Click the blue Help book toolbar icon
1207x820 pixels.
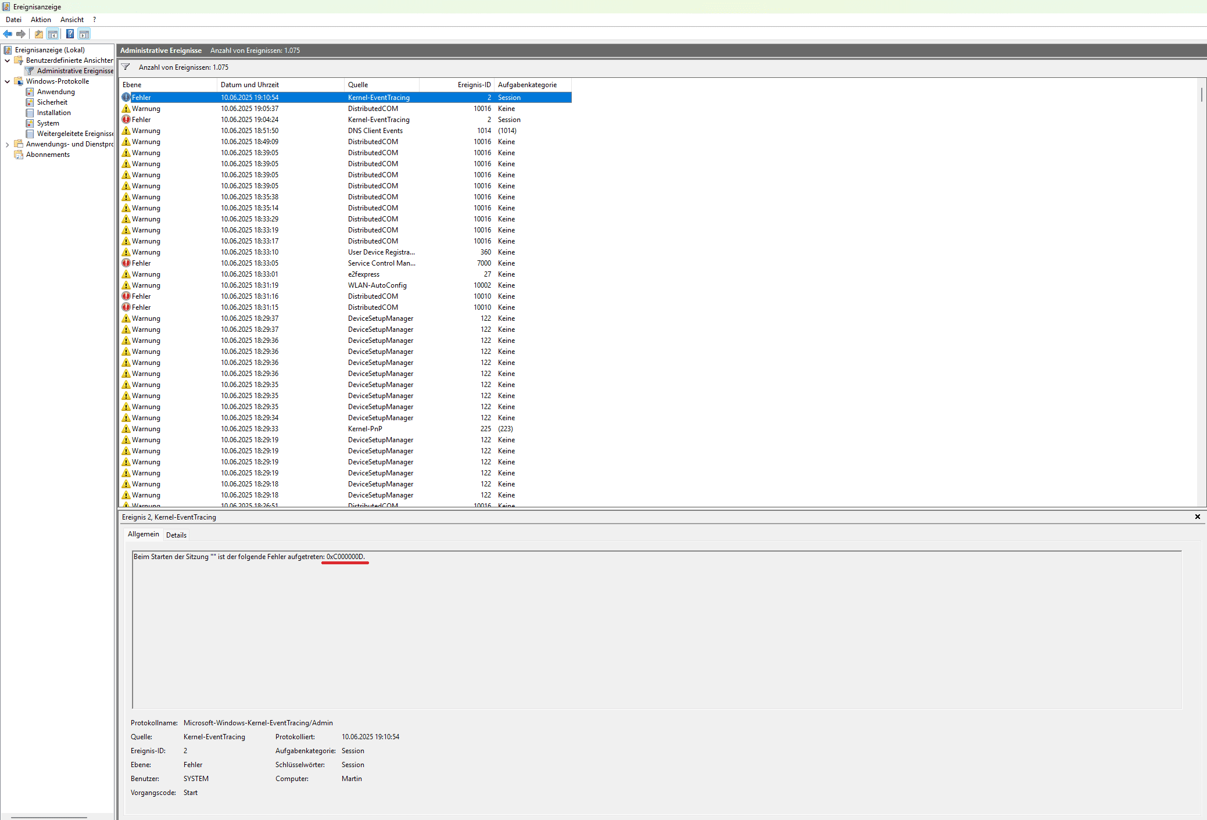coord(70,34)
